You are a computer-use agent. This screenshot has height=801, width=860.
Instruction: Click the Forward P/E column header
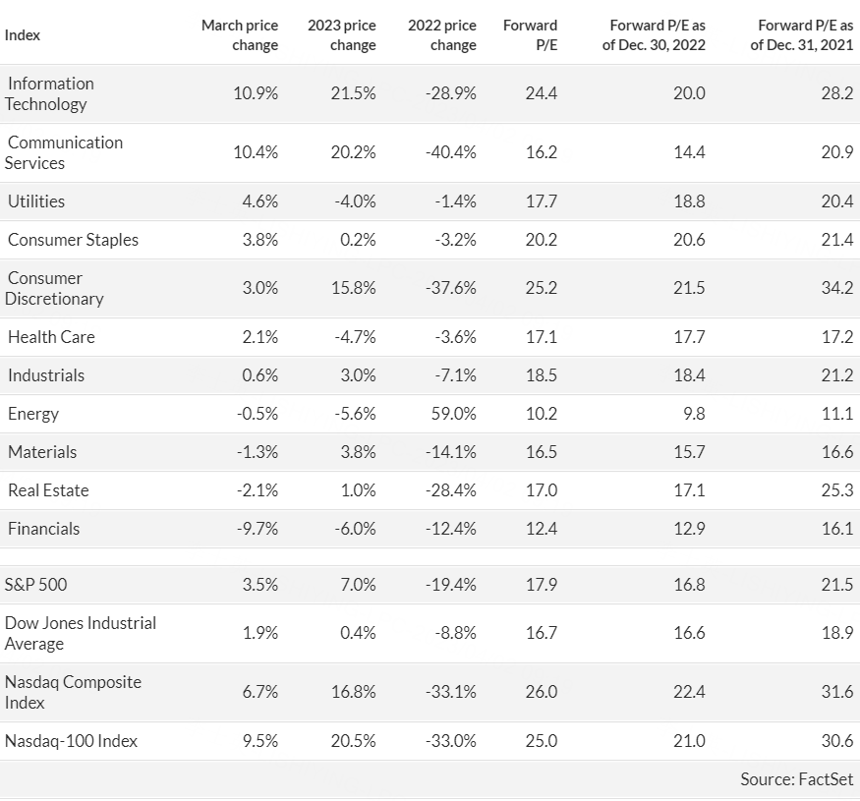click(531, 35)
